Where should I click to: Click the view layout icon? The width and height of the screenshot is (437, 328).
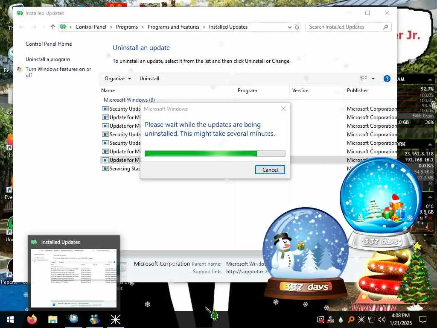click(x=363, y=79)
